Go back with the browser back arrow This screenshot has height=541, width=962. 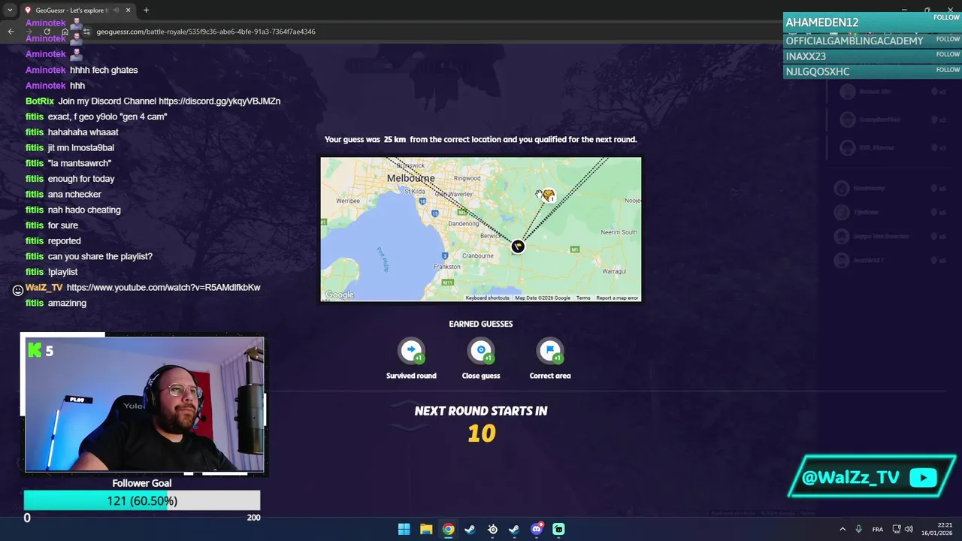[x=11, y=32]
